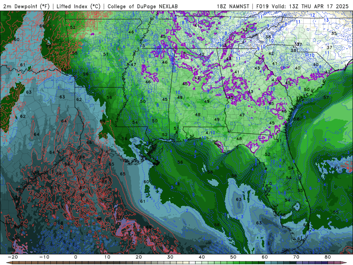
Task: Click the '40' label on the color scale
Action: point(202,257)
